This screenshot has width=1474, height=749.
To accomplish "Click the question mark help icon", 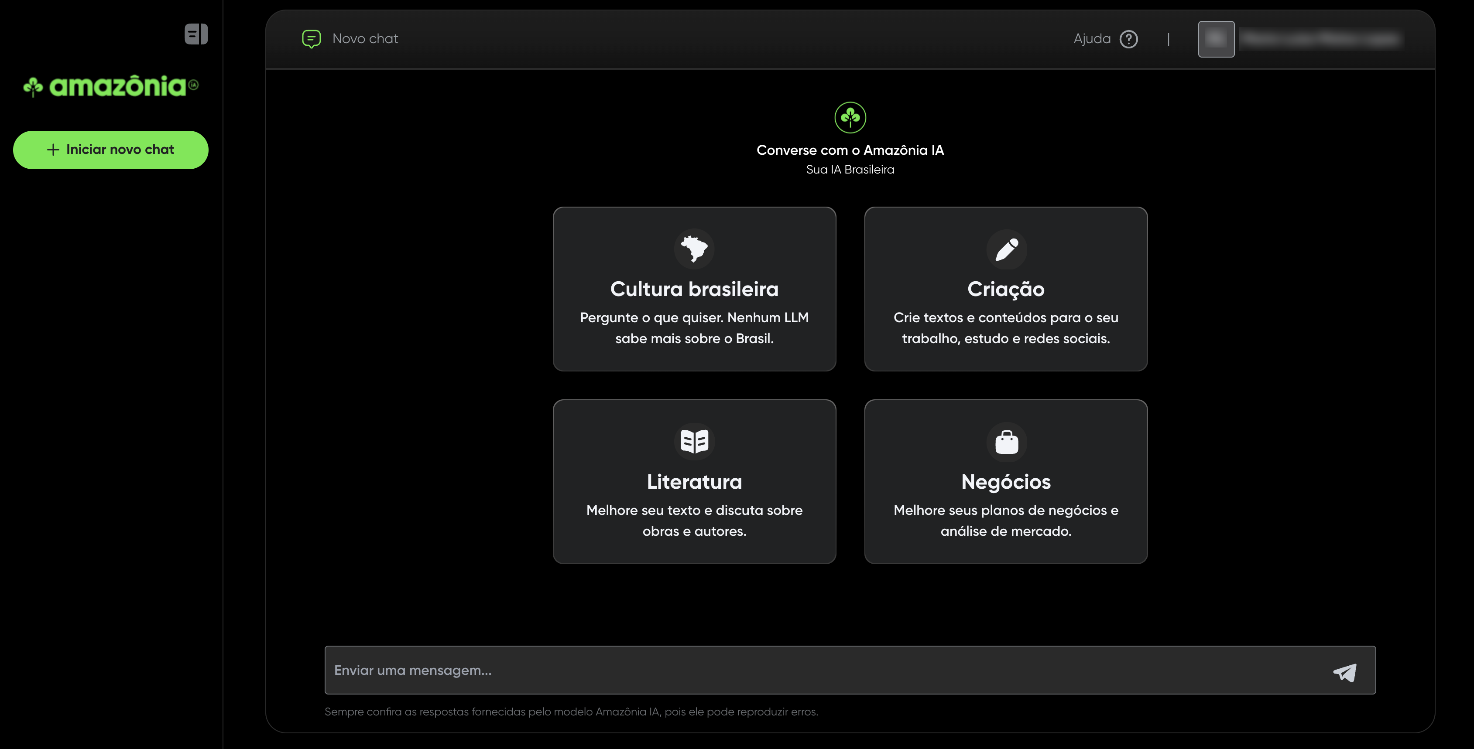I will coord(1128,39).
